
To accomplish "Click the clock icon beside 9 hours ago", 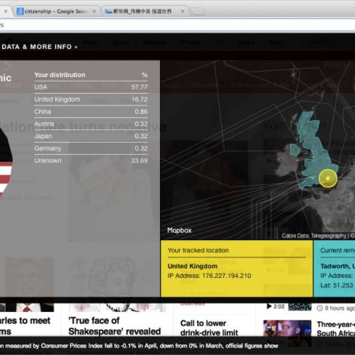I will tap(319, 308).
